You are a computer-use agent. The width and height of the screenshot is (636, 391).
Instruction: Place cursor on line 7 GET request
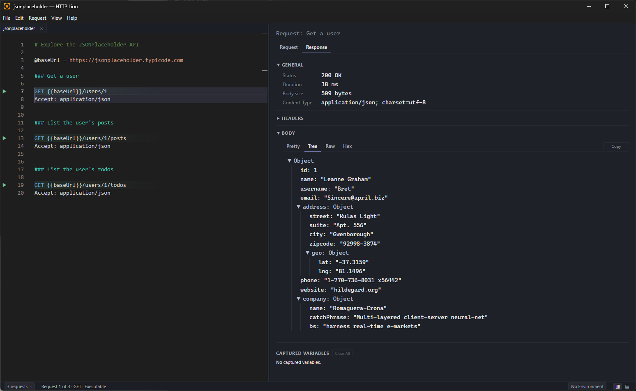click(71, 91)
